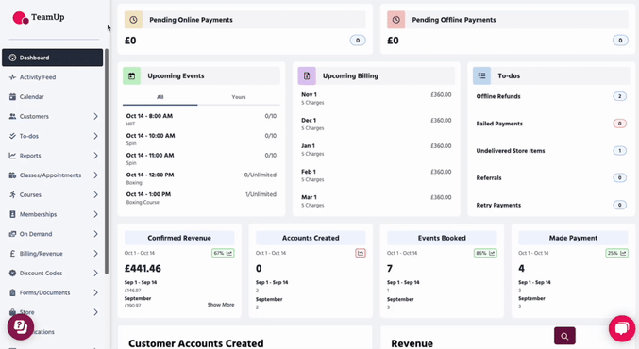Switch to the Yours events tab
The height and width of the screenshot is (349, 639).
click(239, 97)
